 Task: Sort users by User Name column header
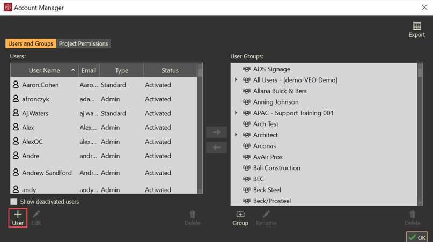coord(45,70)
